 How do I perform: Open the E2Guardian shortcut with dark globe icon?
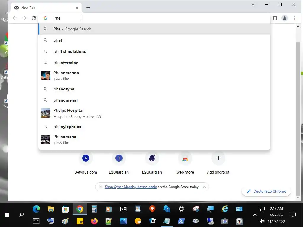(x=152, y=163)
